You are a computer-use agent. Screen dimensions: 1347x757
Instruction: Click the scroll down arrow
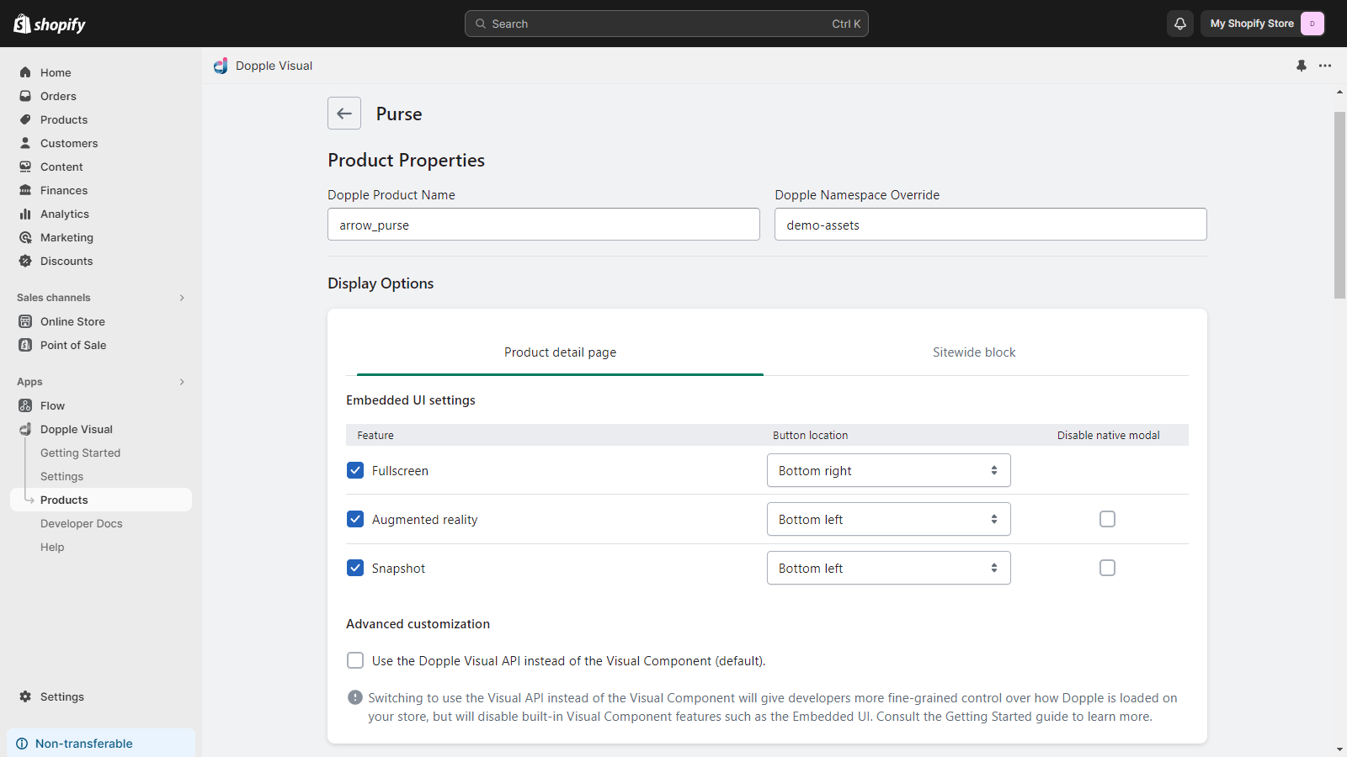coord(1339,749)
